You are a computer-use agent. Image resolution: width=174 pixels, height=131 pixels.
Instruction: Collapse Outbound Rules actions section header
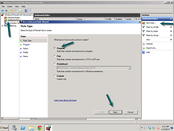point(171,19)
